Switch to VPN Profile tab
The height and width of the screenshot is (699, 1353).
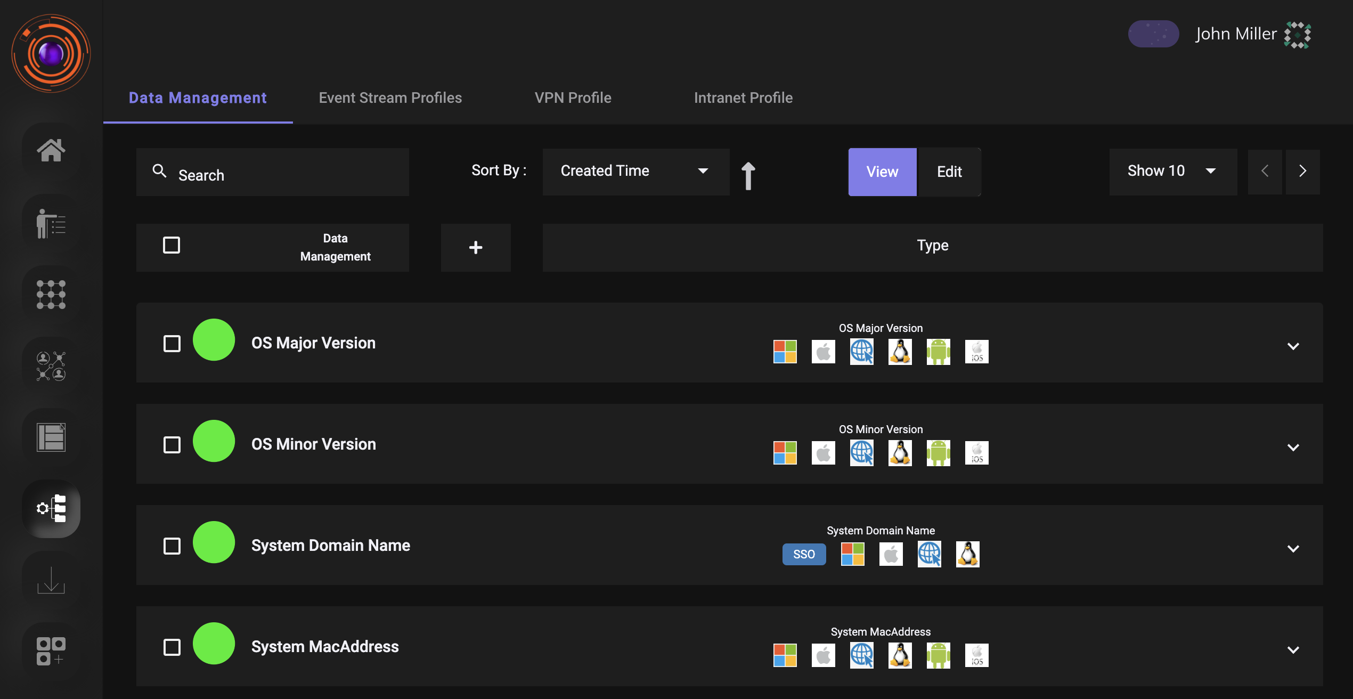pos(573,98)
